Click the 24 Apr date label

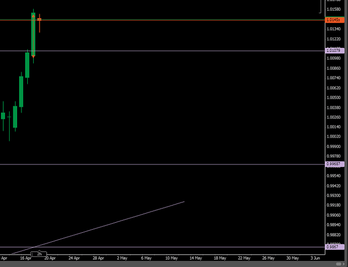[74, 258]
